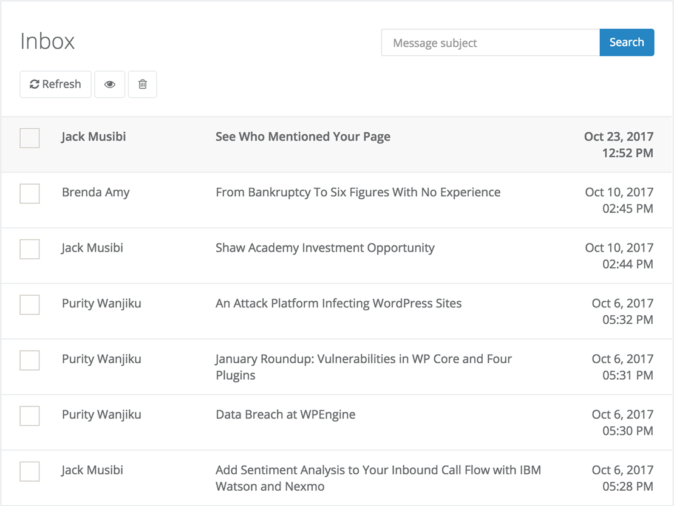Click Purity Wanjiku on Data Breach row
This screenshot has height=506, width=674.
(101, 414)
